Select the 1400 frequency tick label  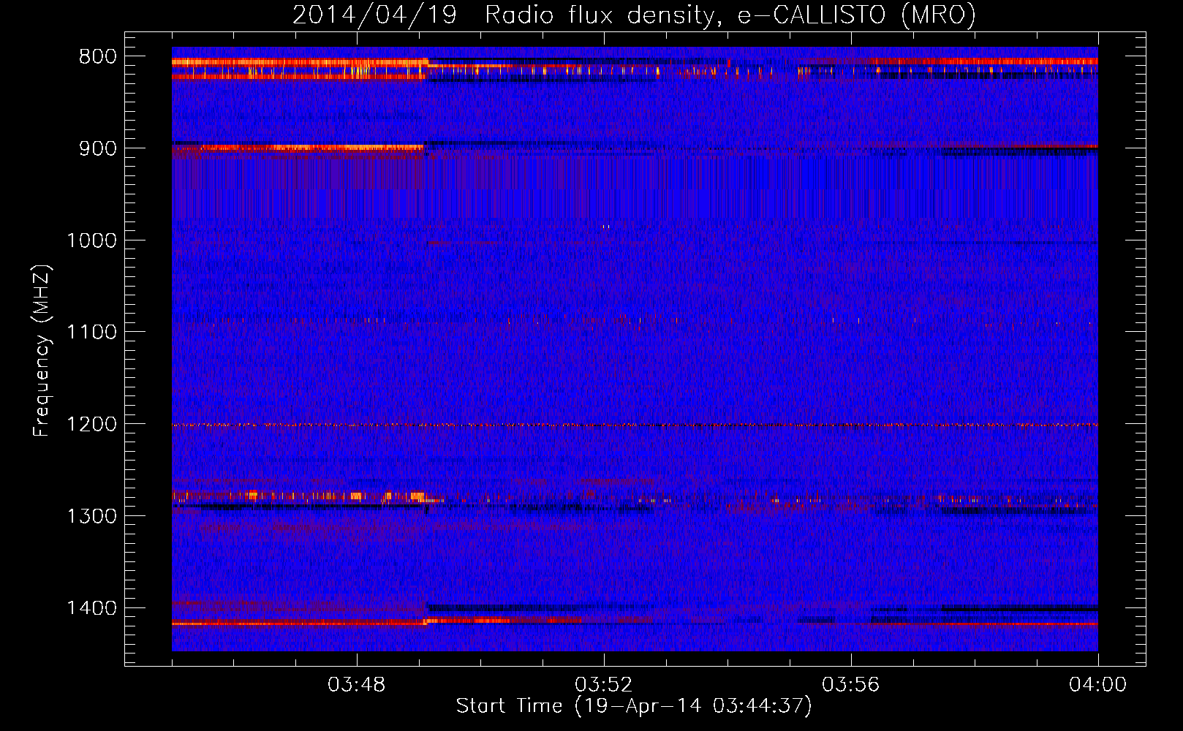(91, 608)
